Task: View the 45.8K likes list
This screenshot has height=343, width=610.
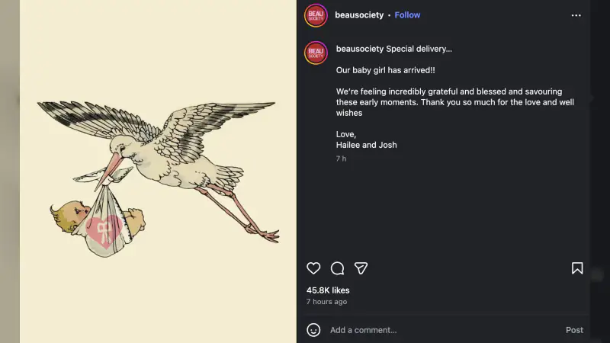Action: pos(328,290)
